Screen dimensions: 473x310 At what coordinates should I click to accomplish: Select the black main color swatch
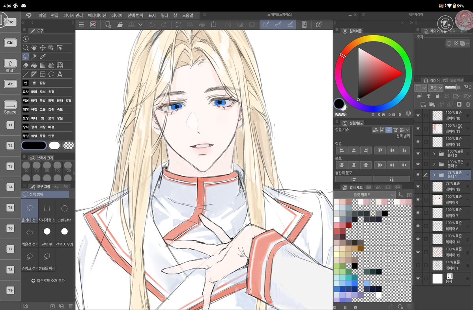click(34, 145)
